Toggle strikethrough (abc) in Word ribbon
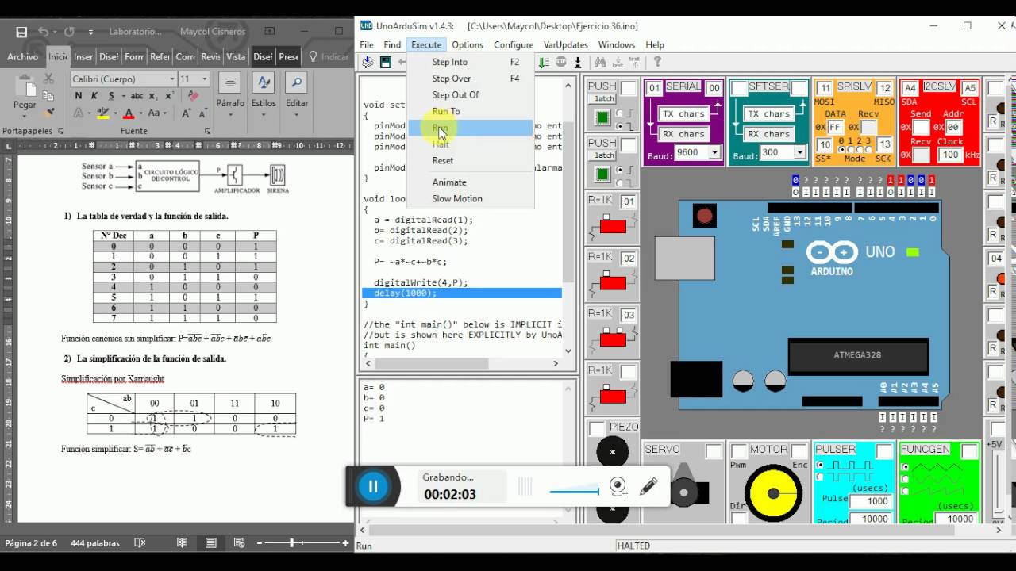 coord(136,96)
